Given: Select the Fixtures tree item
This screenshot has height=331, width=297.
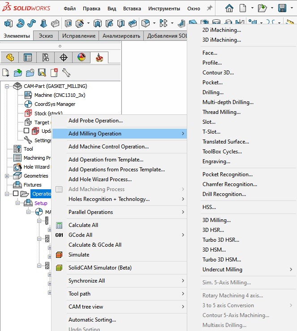Looking at the screenshot, I should click(x=32, y=185).
